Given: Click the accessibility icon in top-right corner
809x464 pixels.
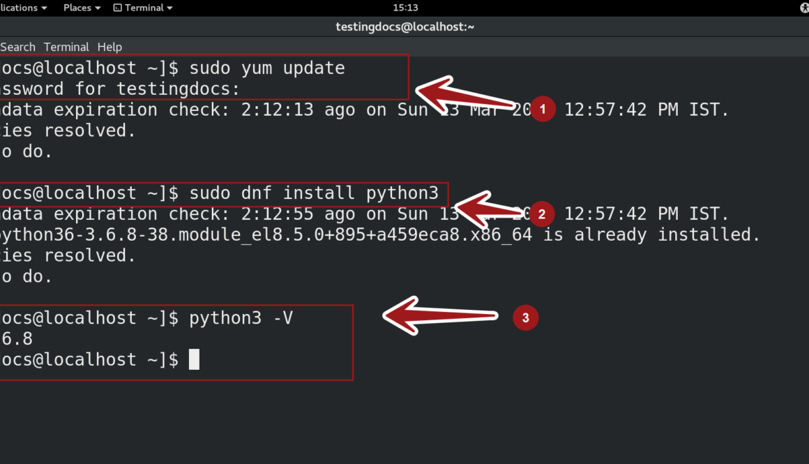Looking at the screenshot, I should coord(802,8).
